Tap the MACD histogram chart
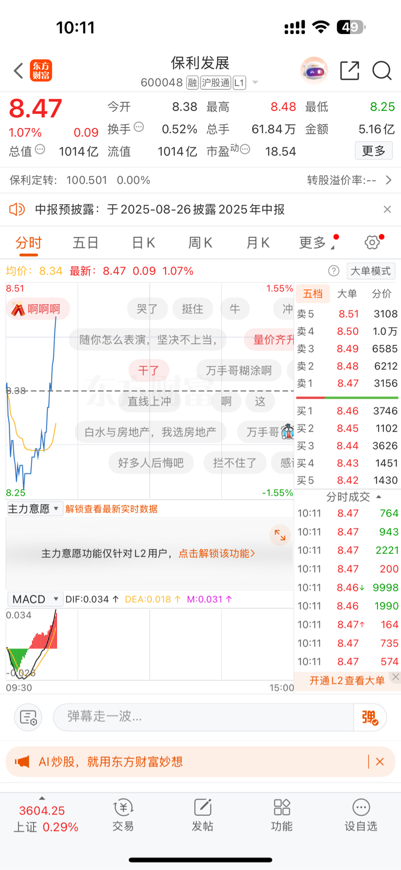 tap(149, 644)
